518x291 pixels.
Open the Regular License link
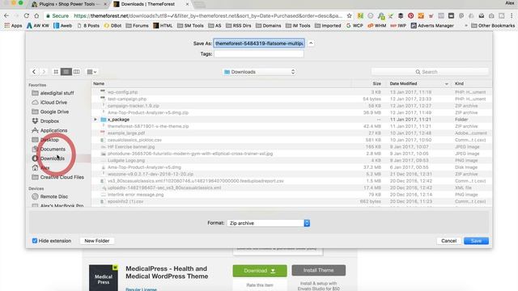tap(141, 289)
